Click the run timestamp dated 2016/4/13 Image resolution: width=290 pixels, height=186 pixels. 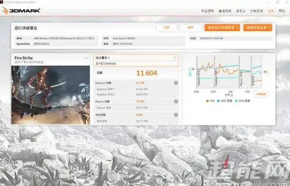coord(212,38)
